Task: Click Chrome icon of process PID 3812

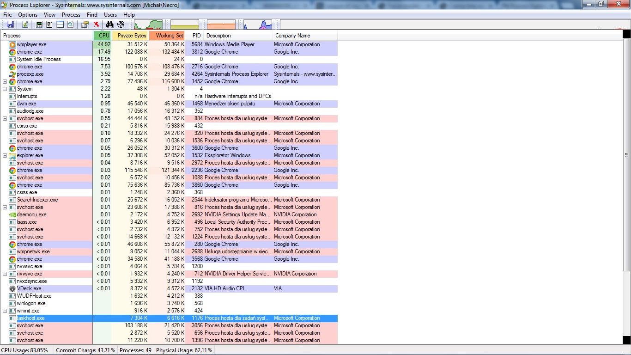Action: 12,52
